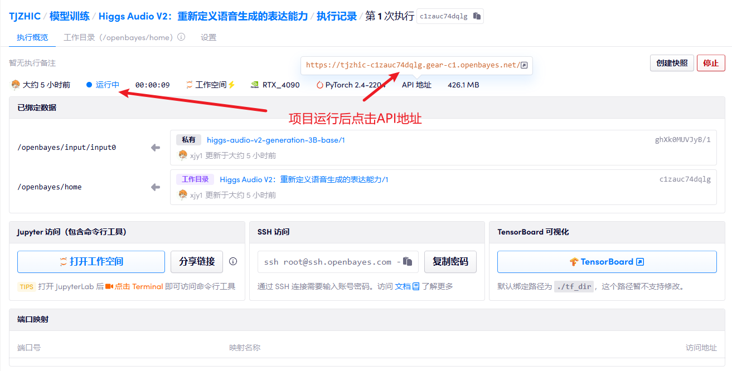
Task: Open the 设置 tab
Action: (x=209, y=37)
